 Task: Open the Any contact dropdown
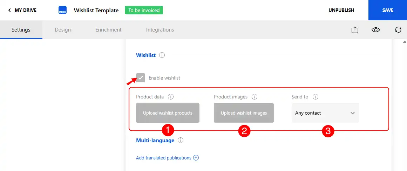325,113
